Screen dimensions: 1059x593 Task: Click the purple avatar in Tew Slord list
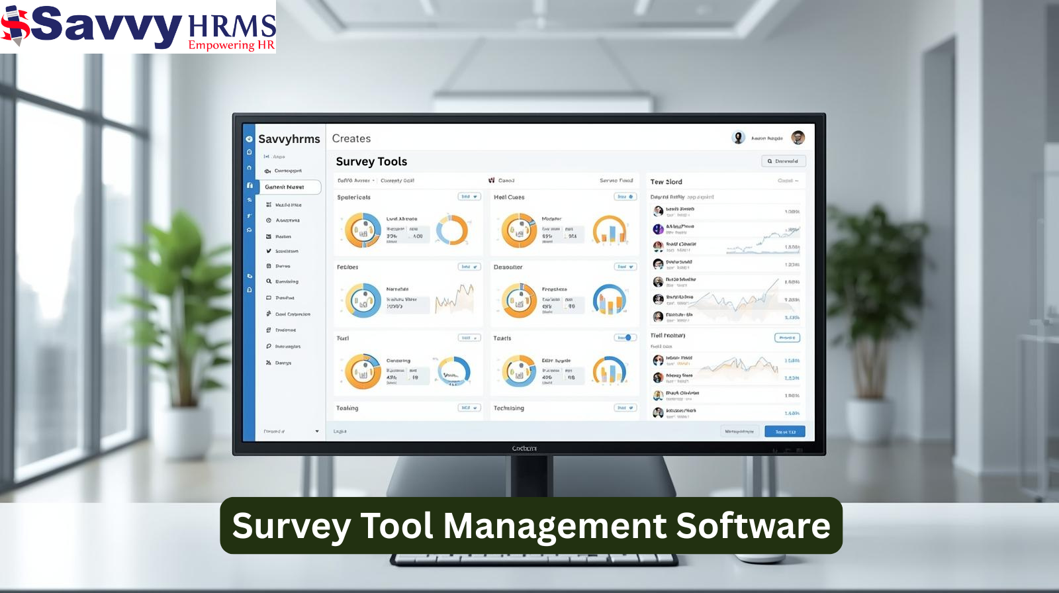[658, 229]
